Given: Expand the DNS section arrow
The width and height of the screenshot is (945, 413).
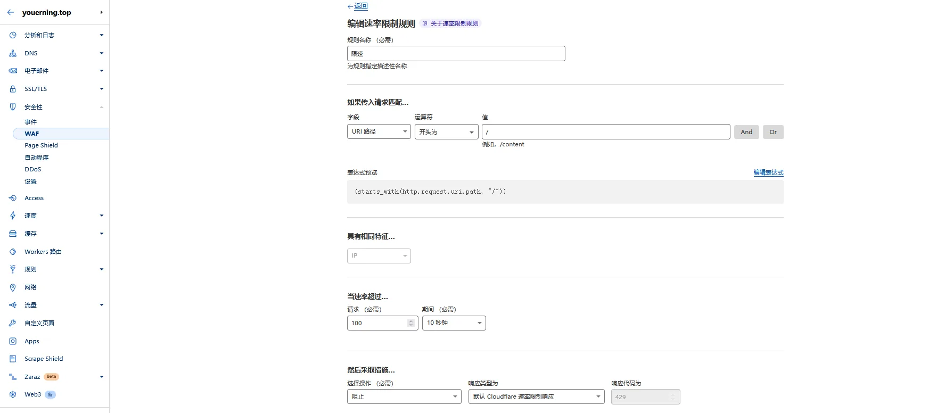Looking at the screenshot, I should tap(102, 53).
